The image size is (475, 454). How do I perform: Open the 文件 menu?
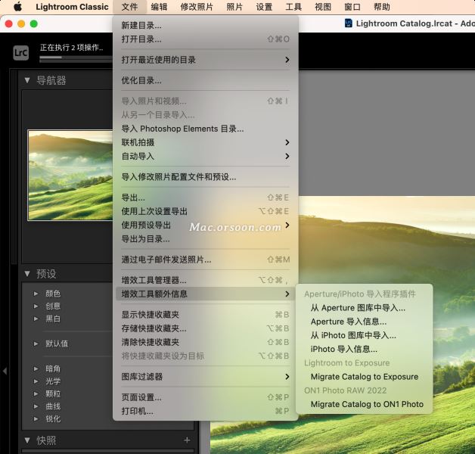pos(129,7)
